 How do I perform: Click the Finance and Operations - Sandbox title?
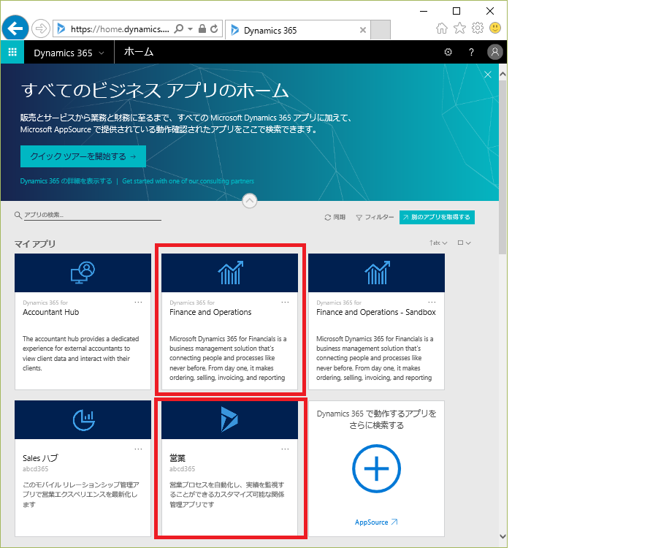[x=376, y=312]
